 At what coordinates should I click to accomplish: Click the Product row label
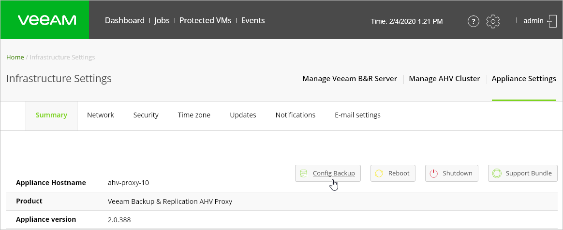(29, 201)
